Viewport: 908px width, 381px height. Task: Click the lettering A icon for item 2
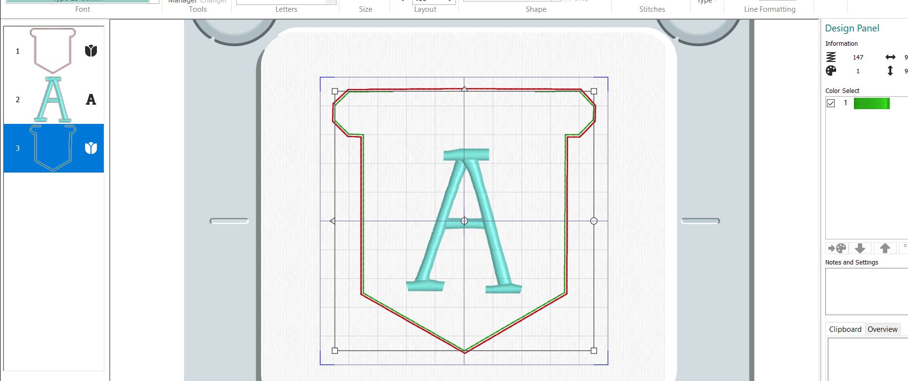(91, 100)
